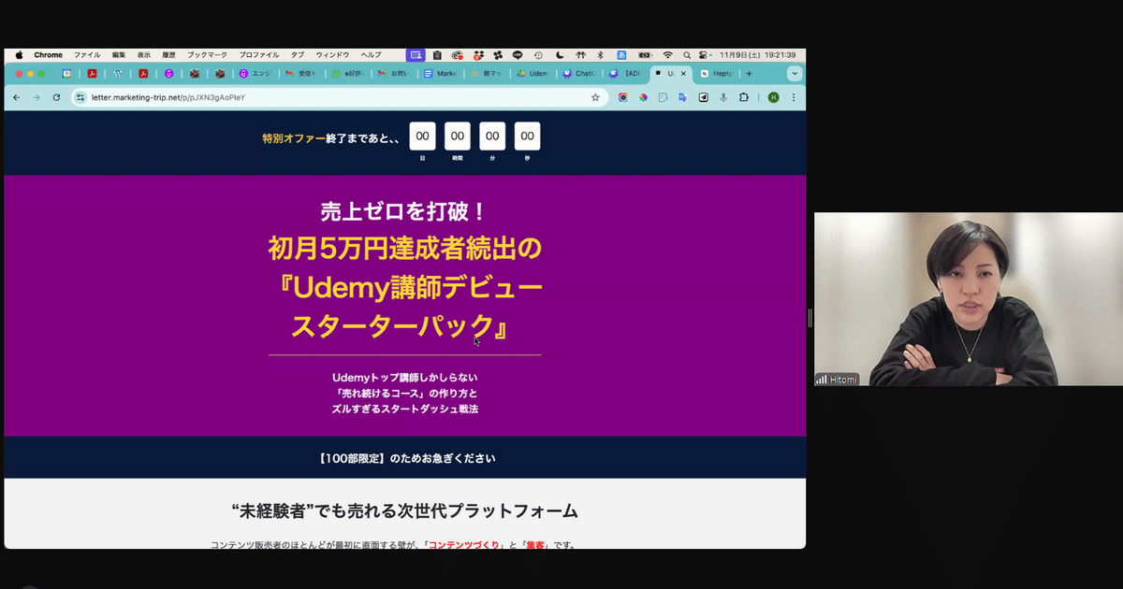Click the 『Udemy講師デビュー スターターパック』 headline
Image resolution: width=1123 pixels, height=589 pixels.
click(405, 306)
